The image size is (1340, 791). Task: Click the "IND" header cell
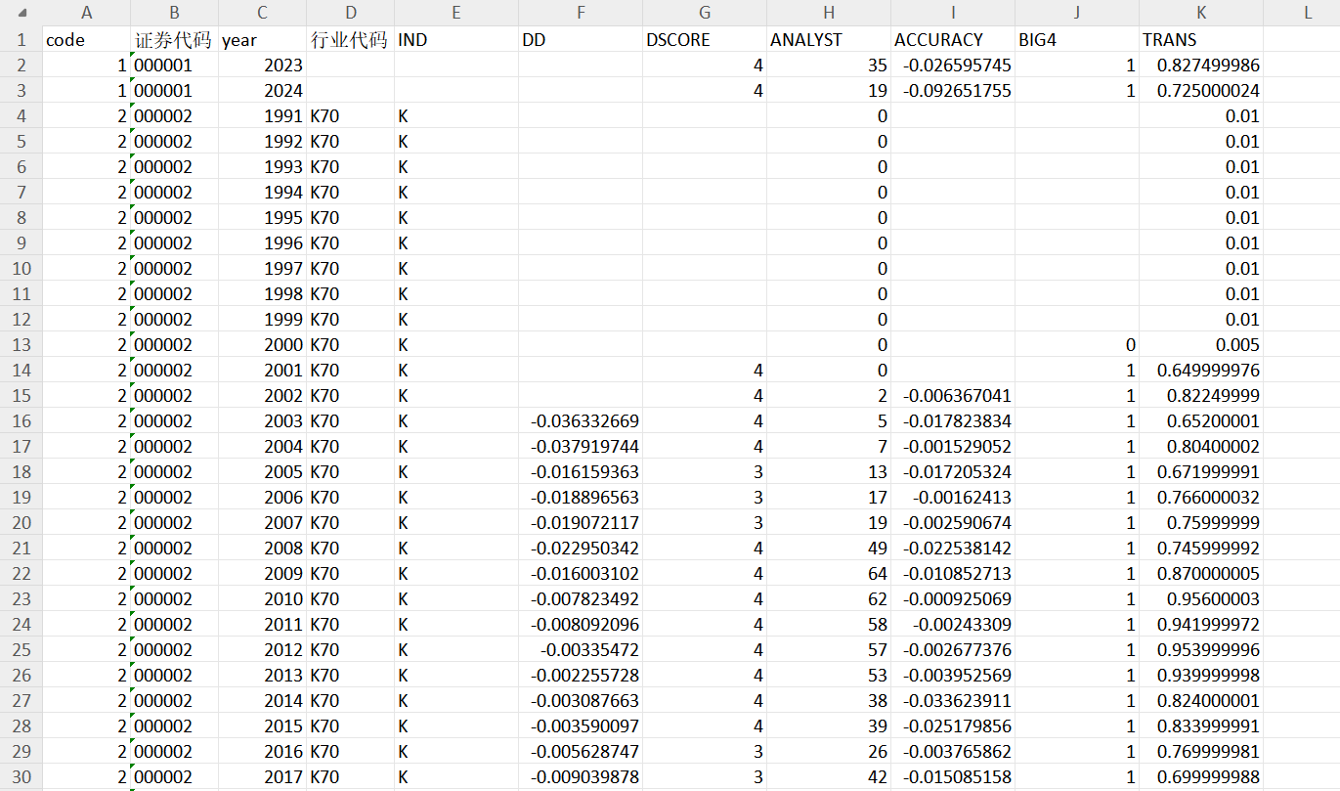click(456, 40)
